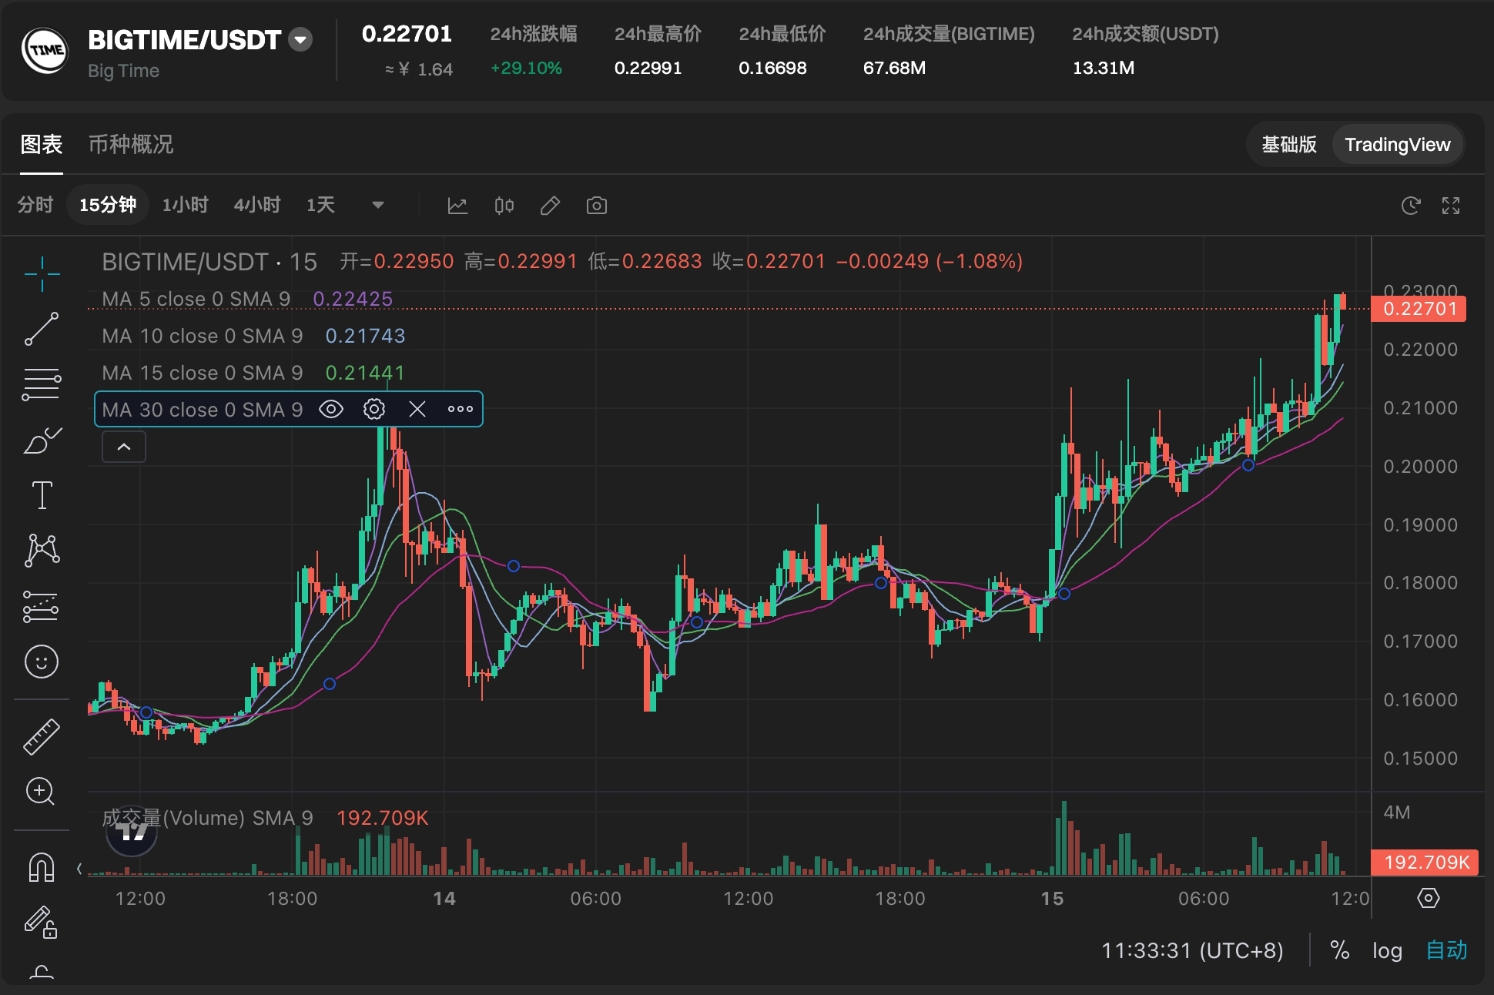Switch to 基础版 basic chart
The height and width of the screenshot is (995, 1494).
point(1288,145)
